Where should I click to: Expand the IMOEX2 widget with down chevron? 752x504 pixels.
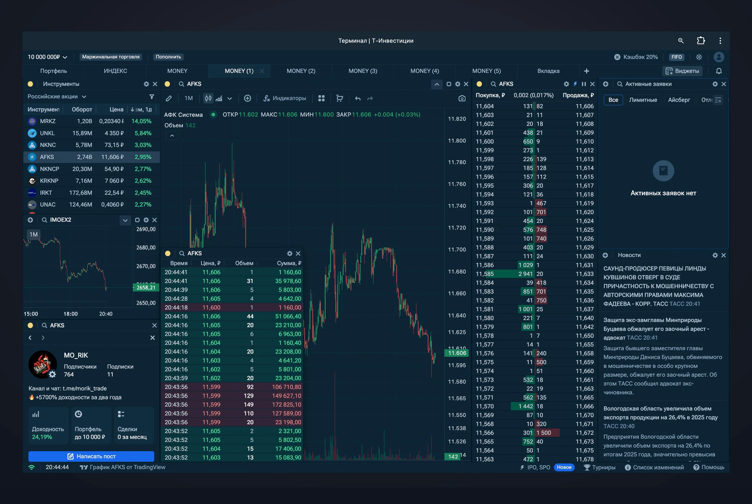tap(125, 220)
